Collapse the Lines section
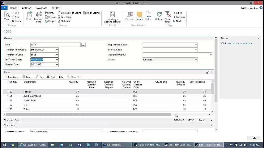 coord(211,72)
